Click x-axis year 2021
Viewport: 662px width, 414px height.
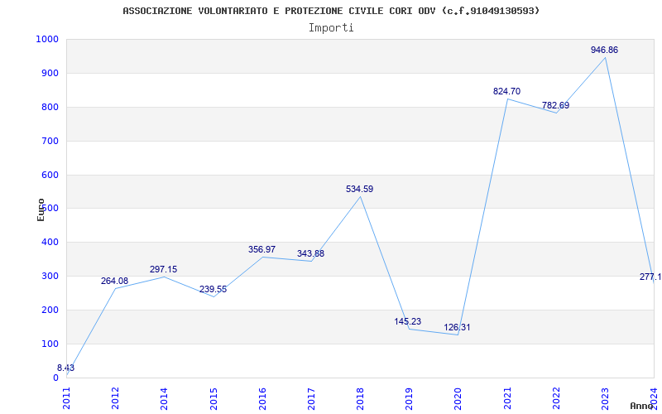[507, 398]
